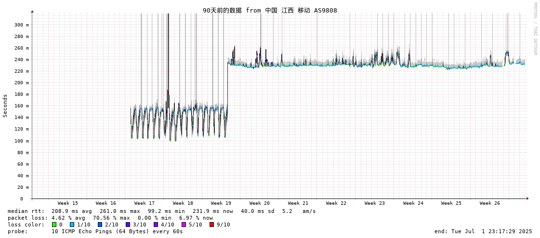Click the 280 m y-axis label
540x238 pixels.
tap(22, 37)
